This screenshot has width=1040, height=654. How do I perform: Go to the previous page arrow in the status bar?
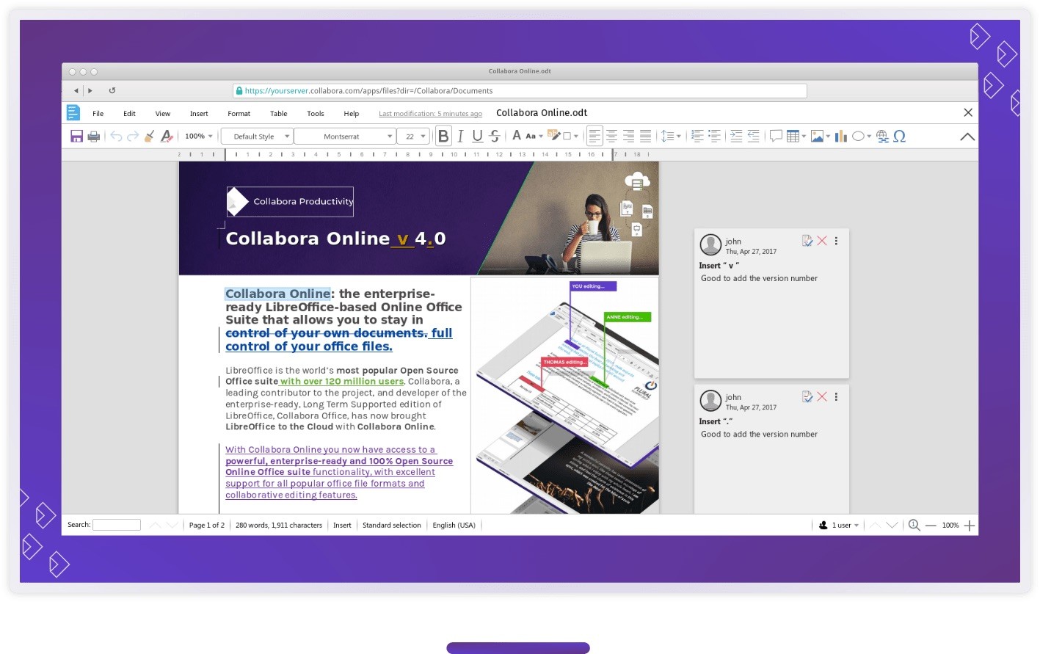875,525
